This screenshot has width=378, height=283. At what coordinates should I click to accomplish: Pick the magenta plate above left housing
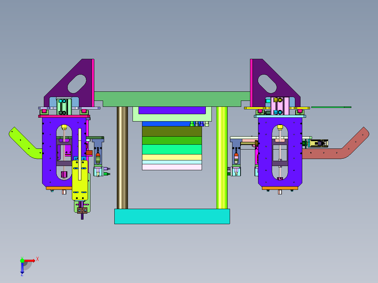click(64, 116)
